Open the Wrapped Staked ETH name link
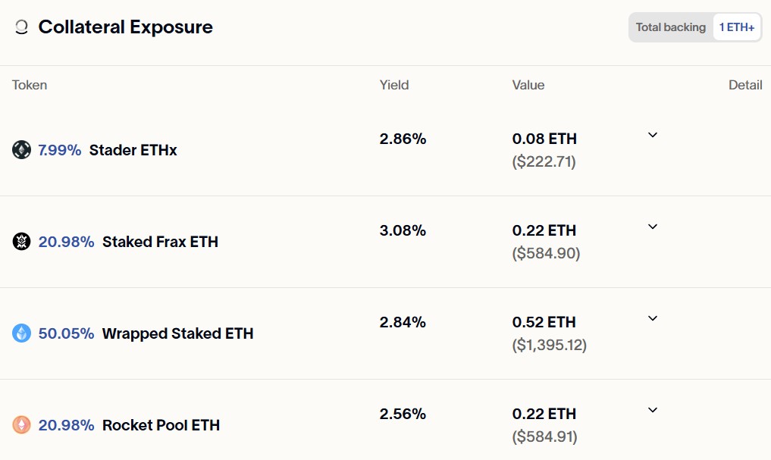This screenshot has width=771, height=460. coord(177,333)
